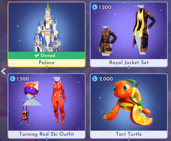Image resolution: width=171 pixels, height=141 pixels.
Task: Click the left arrow to previous page
Action: 3,71
